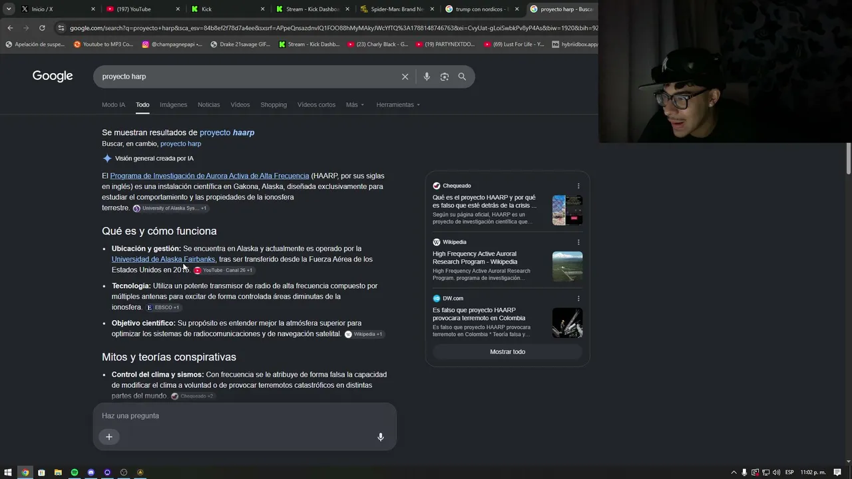Close the Kick browser tab

(x=262, y=9)
